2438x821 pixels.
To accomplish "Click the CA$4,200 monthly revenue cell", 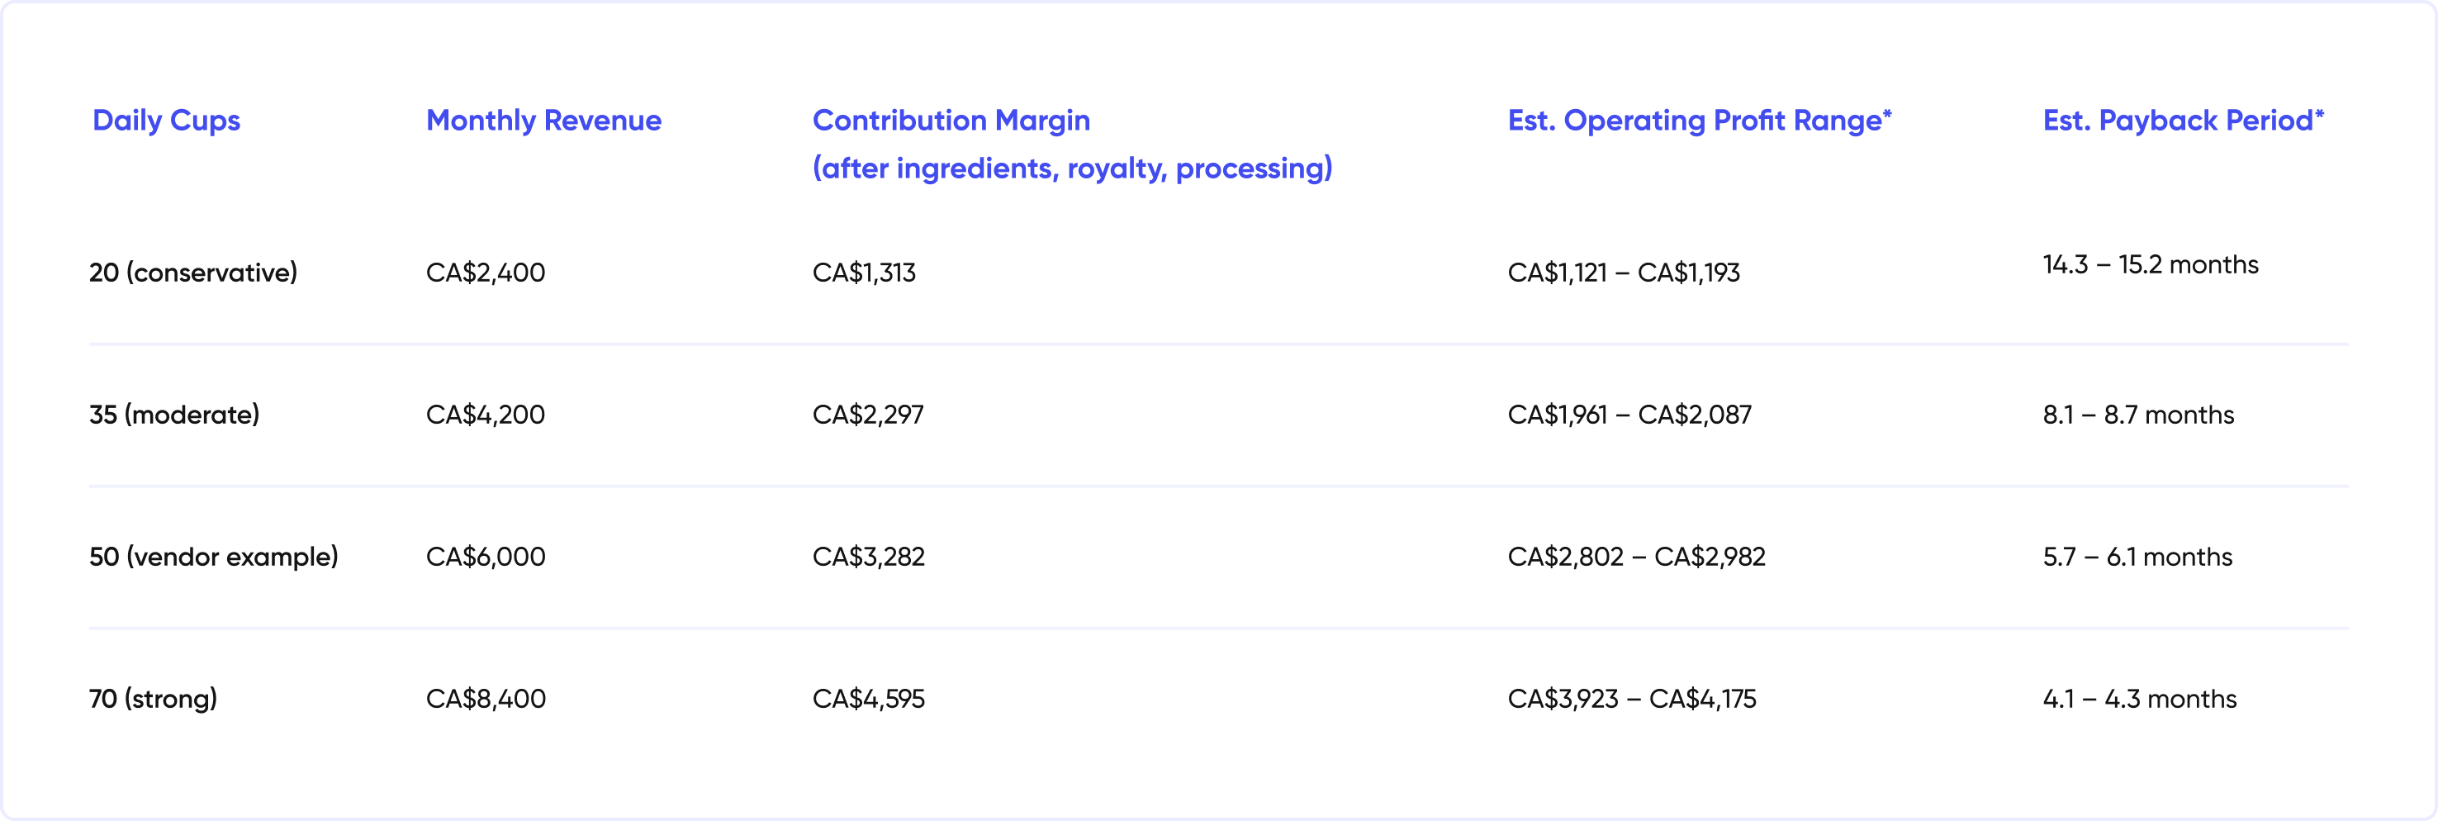I will click(x=486, y=415).
